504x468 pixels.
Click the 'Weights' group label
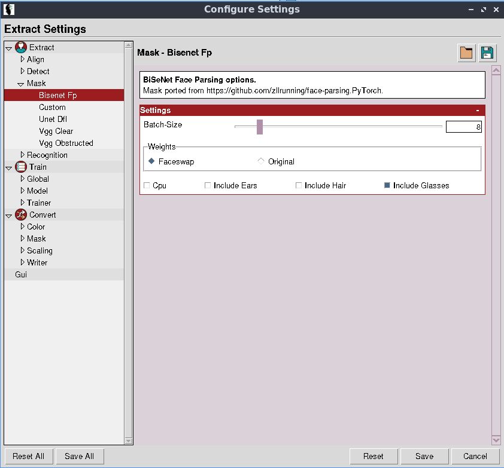162,146
